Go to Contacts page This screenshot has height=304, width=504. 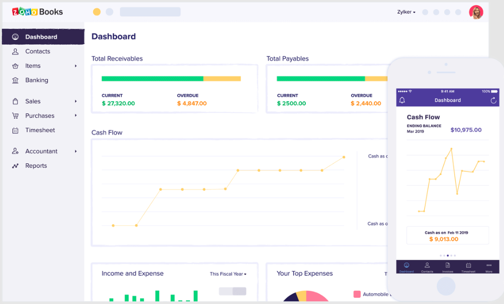[x=38, y=51]
